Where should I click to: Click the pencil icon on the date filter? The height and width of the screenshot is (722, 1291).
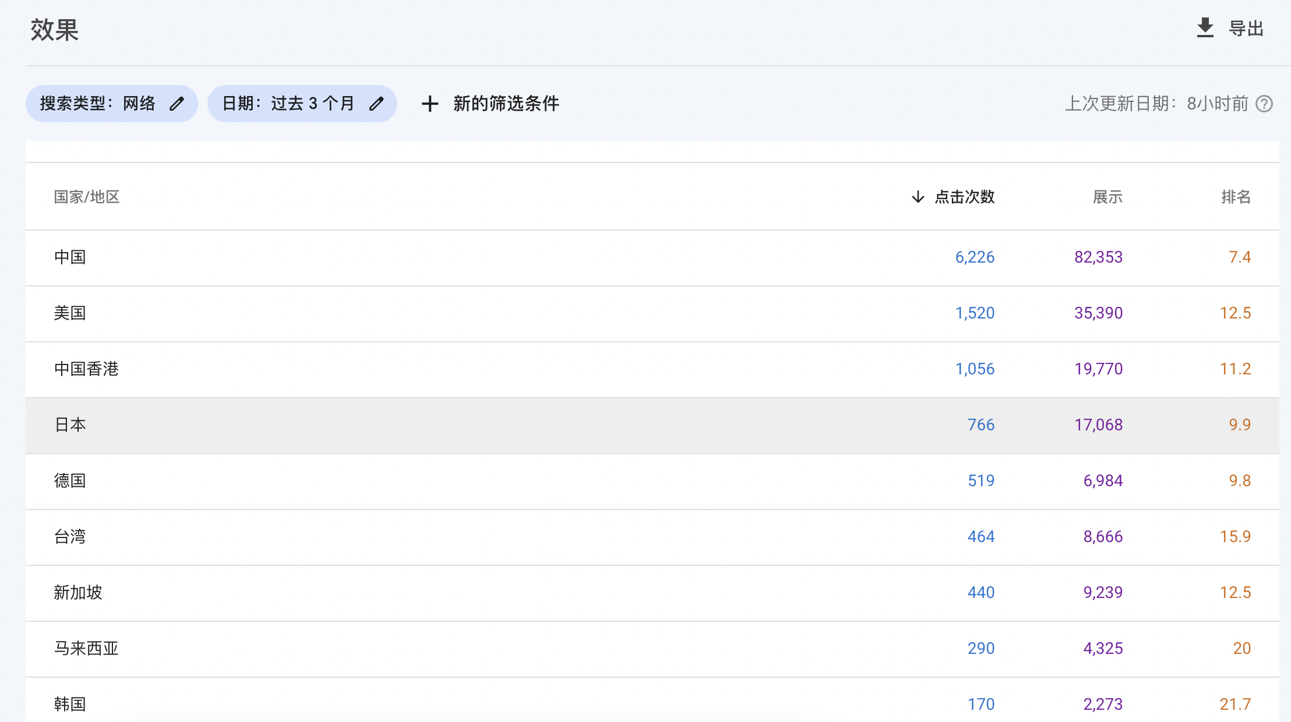376,102
